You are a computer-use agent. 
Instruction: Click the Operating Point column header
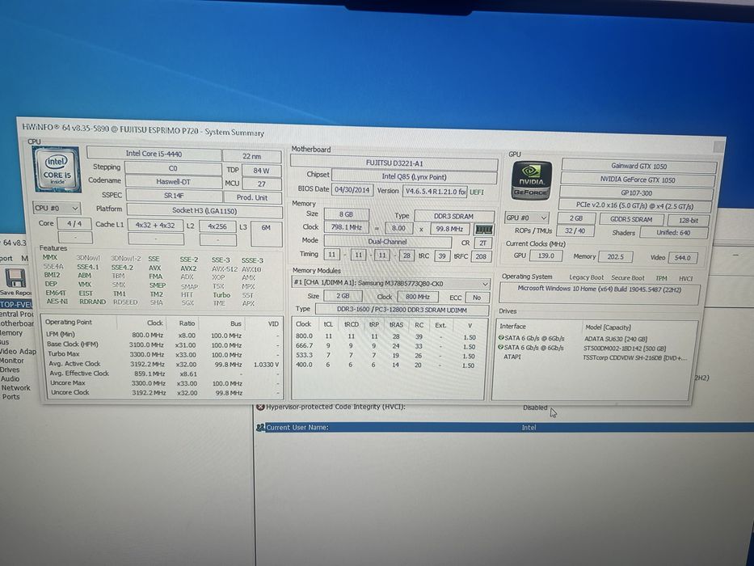point(68,322)
